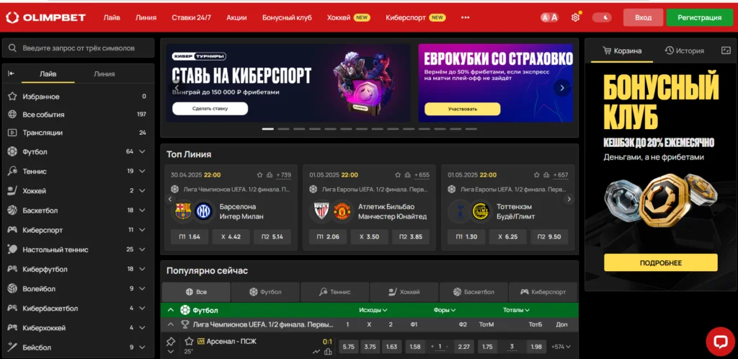Click the expand icon beside История

click(x=726, y=50)
